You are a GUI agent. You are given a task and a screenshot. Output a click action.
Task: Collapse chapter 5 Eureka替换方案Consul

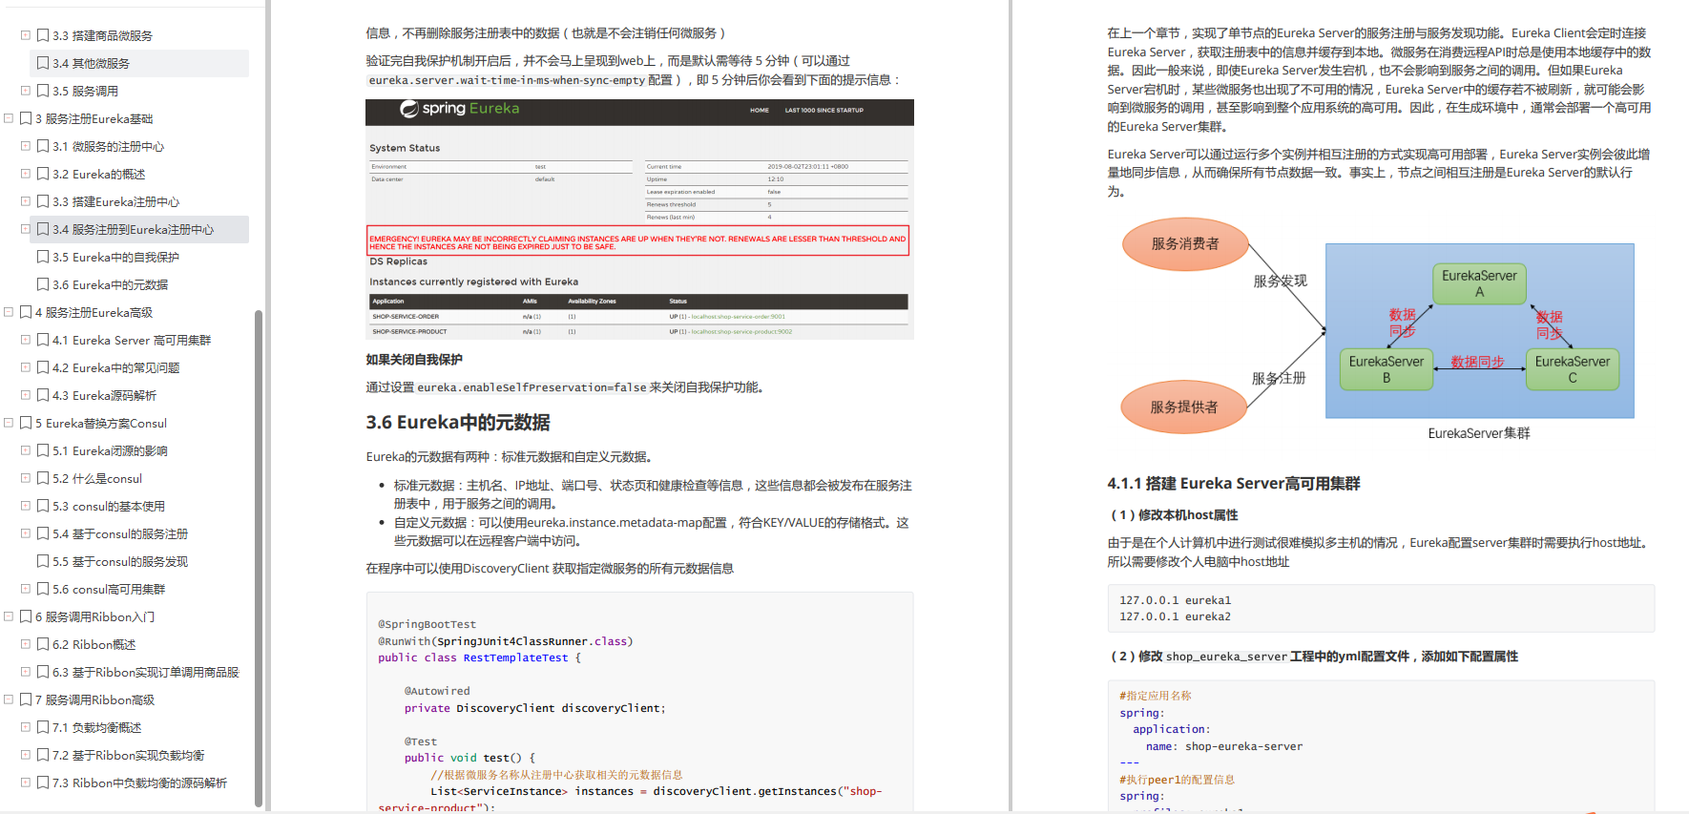click(x=9, y=423)
